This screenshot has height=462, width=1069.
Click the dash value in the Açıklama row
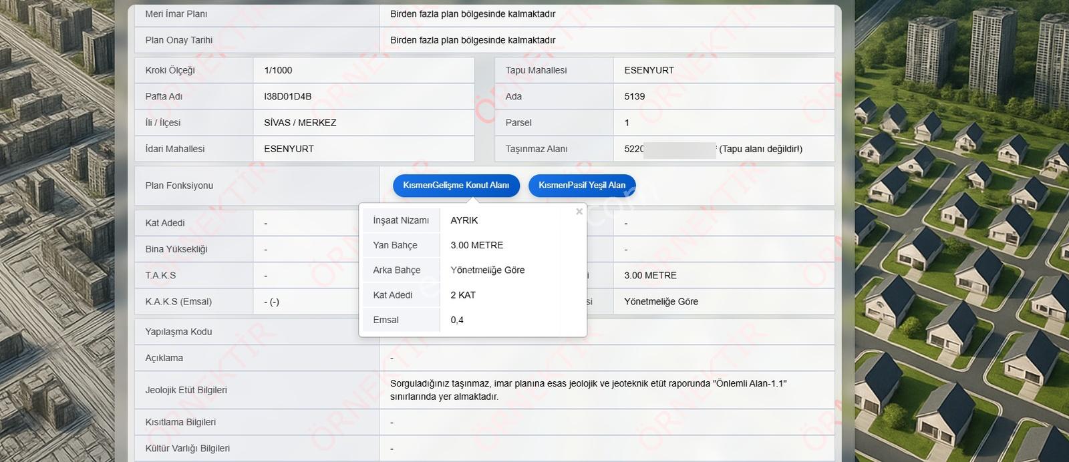coord(392,359)
